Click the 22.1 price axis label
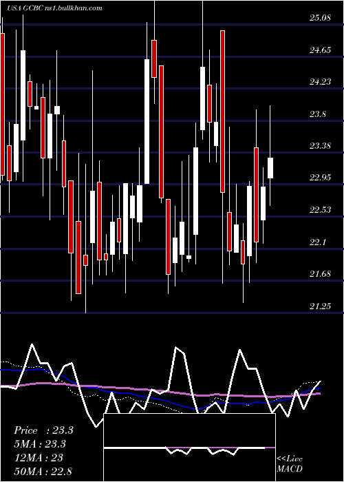The height and width of the screenshot is (482, 344). click(x=318, y=242)
